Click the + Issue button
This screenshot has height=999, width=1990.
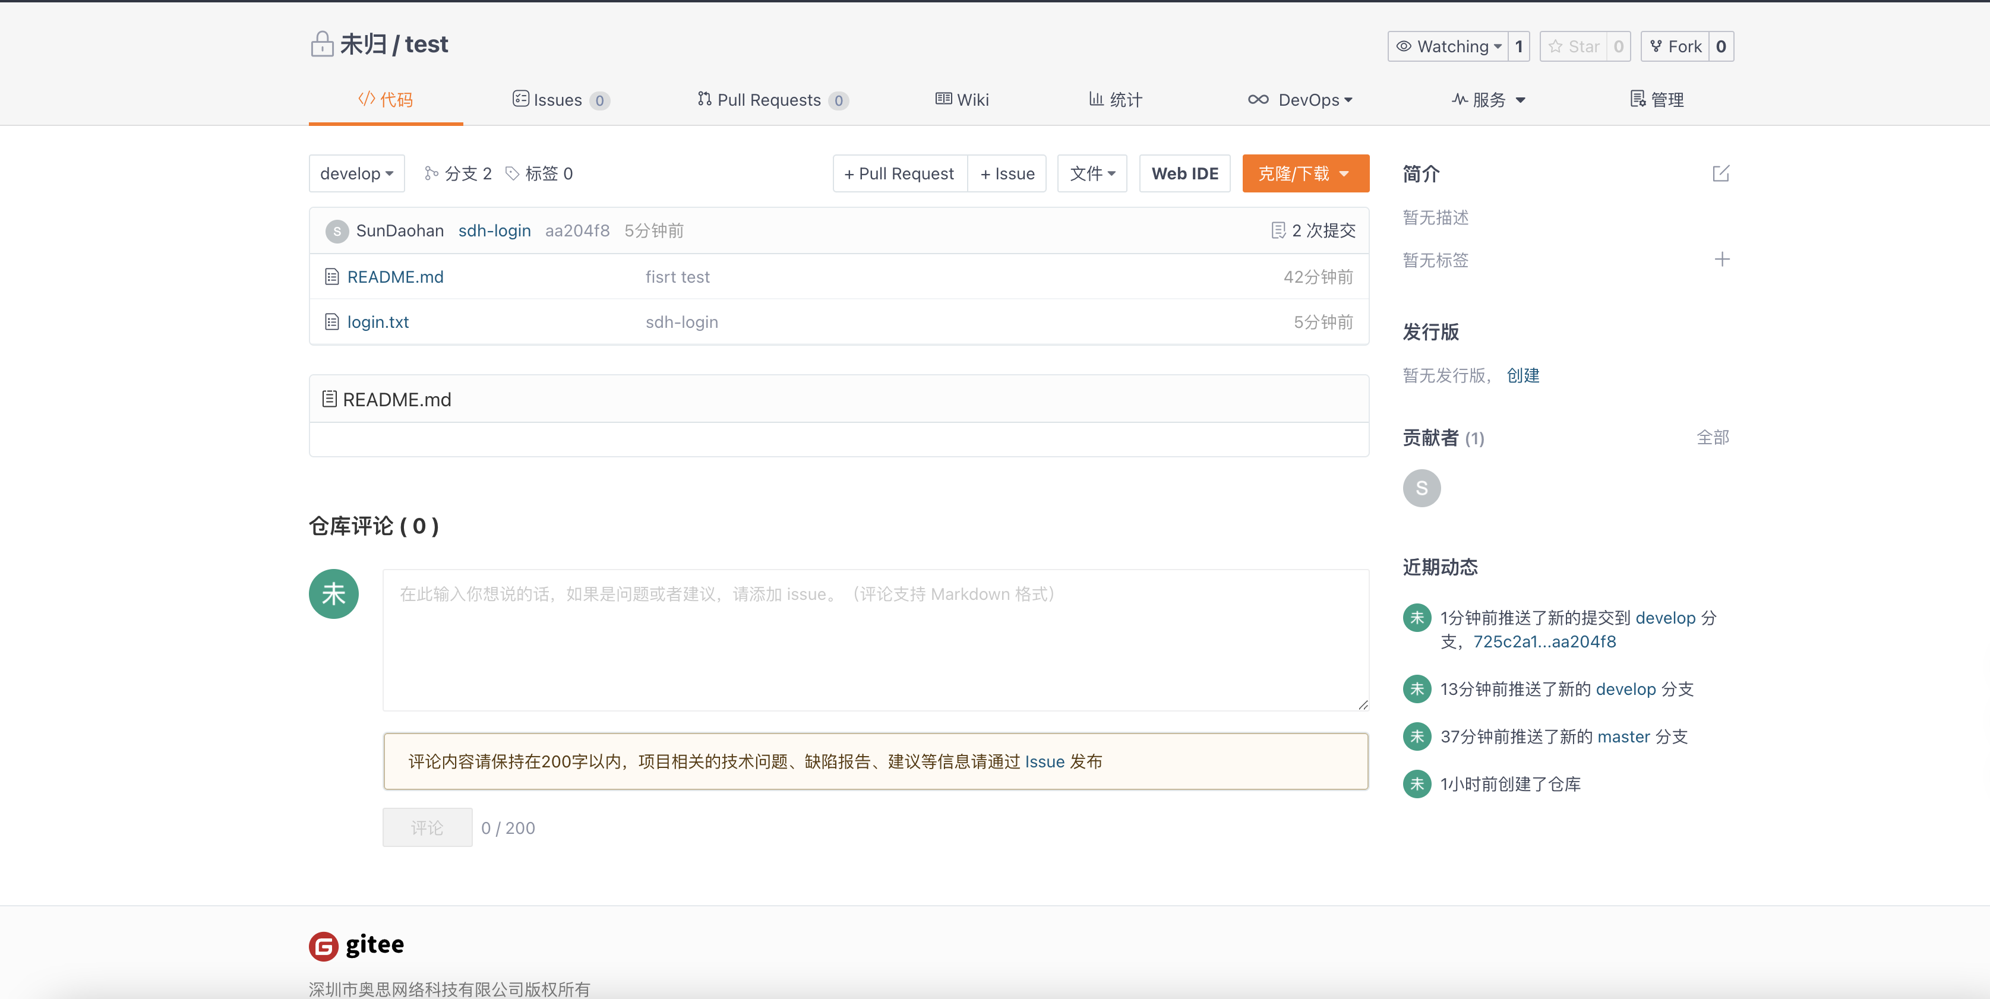click(1007, 174)
